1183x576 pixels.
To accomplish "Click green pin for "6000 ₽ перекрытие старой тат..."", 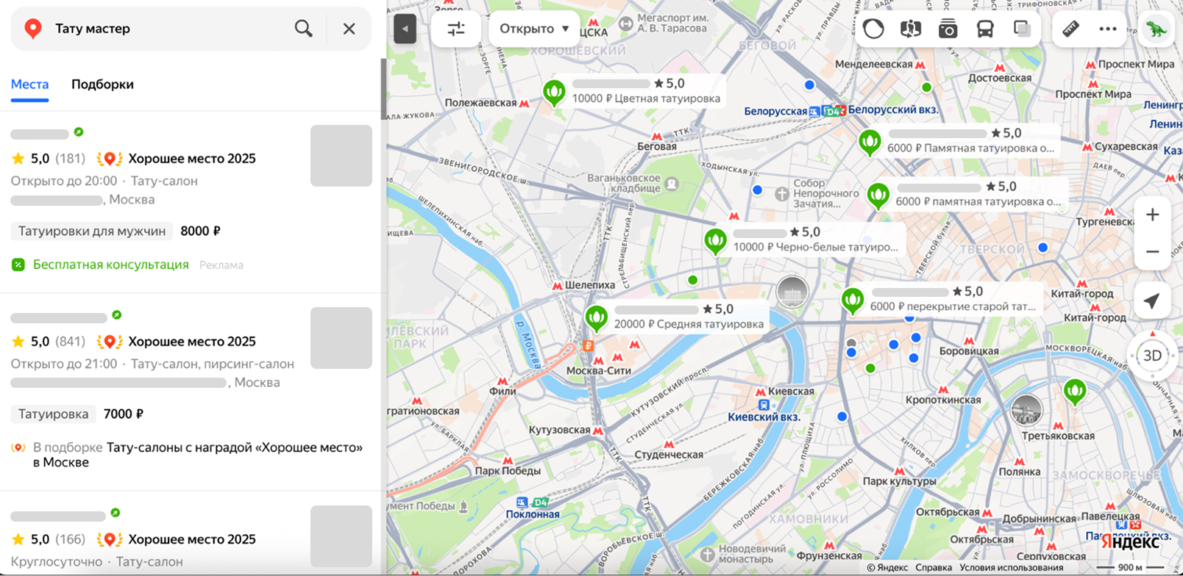I will click(x=852, y=301).
